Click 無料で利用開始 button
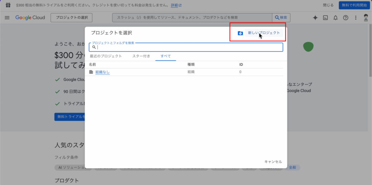The height and width of the screenshot is (185, 372). 354,5
